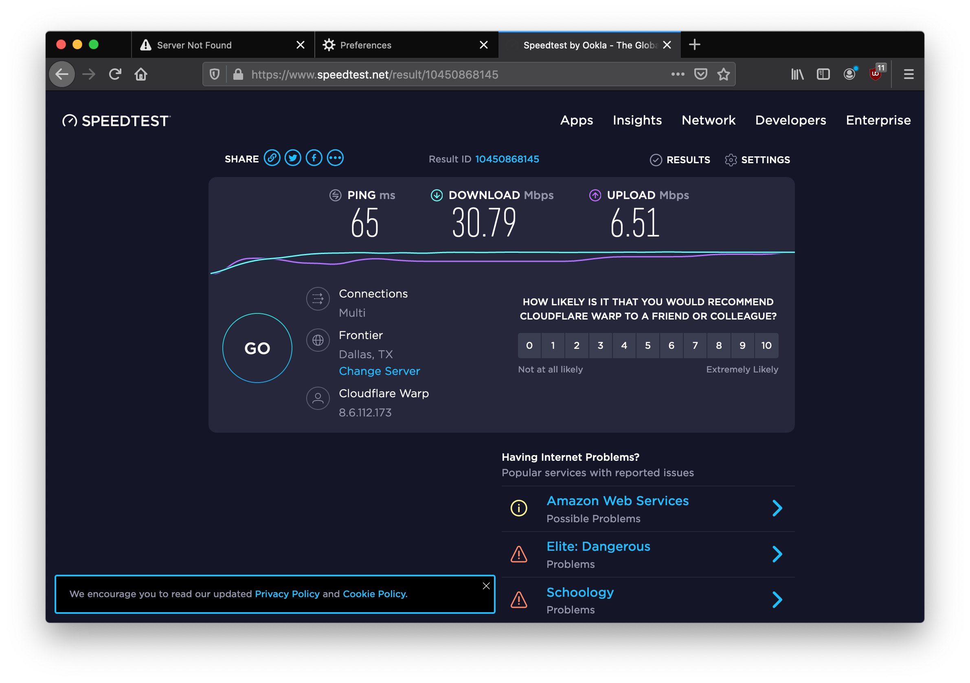Copy the share link icon
Screen dimensions: 970x683
coord(272,158)
